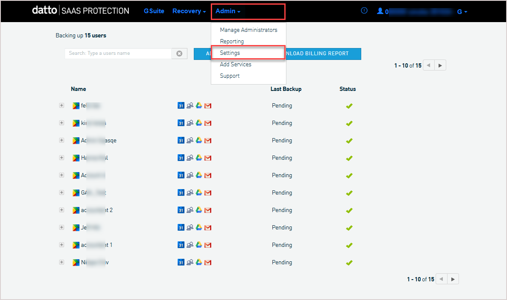This screenshot has height=300, width=507.
Task: Click the 'Backing up 15 users' text
Action: click(x=81, y=36)
